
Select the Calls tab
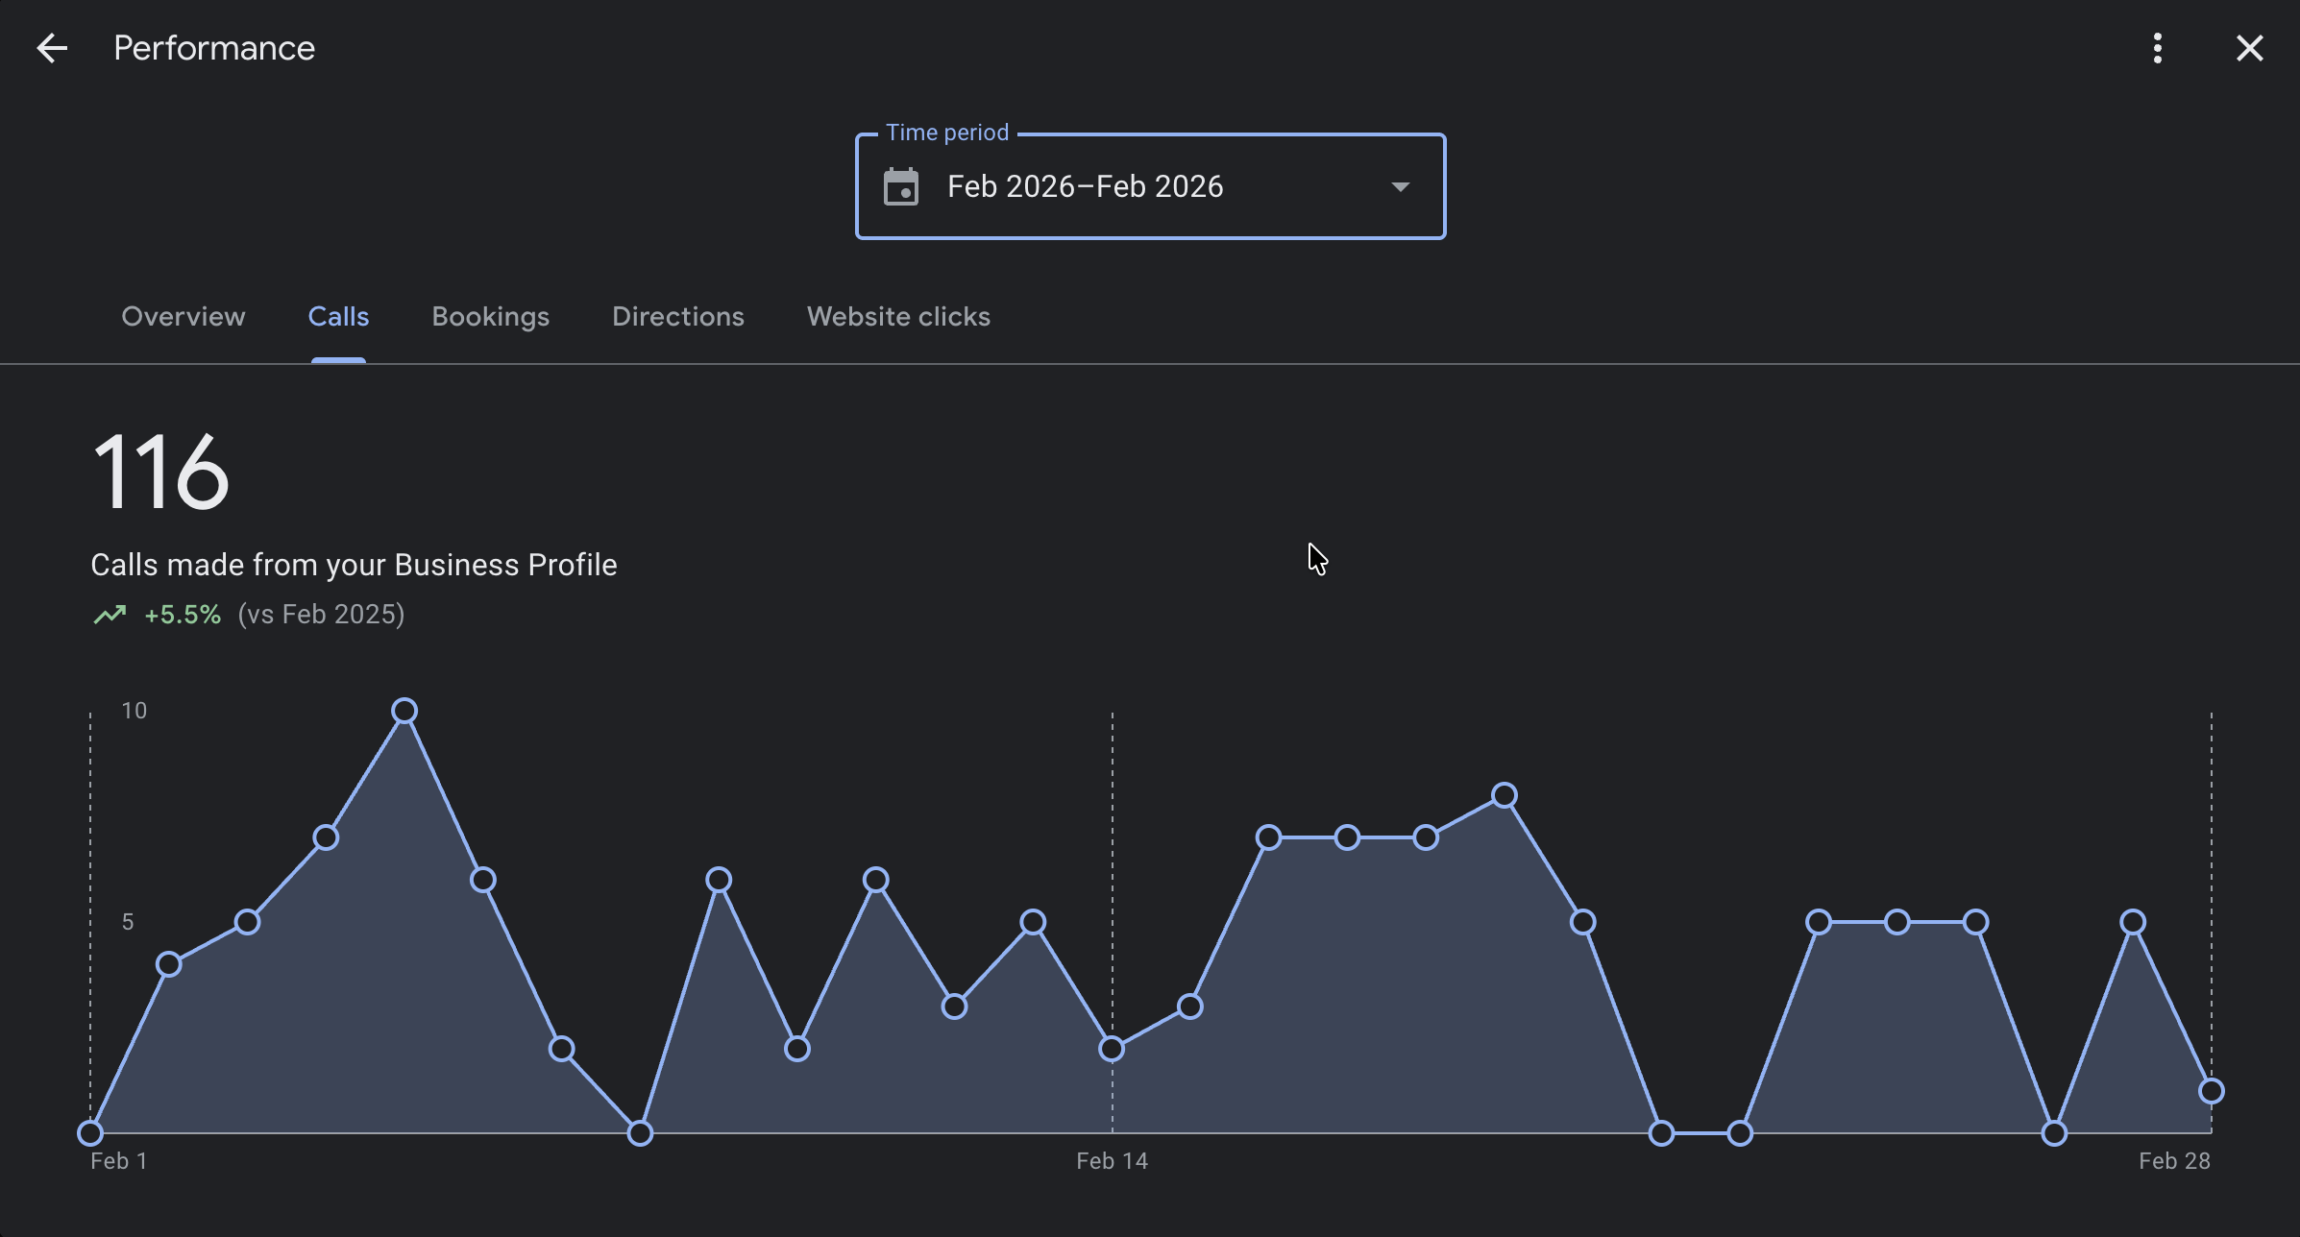pyautogui.click(x=338, y=317)
